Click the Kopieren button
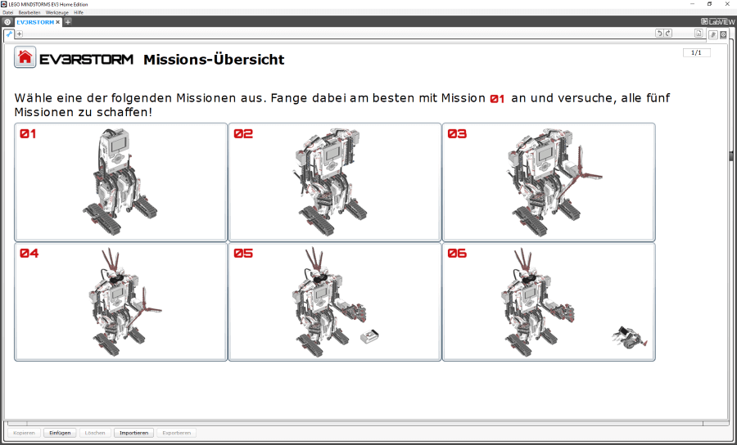 pos(24,433)
